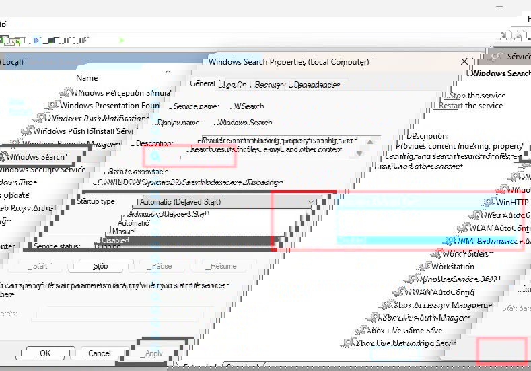Click gear icon beside Xbox Live Game Save
This screenshot has width=531, height=371.
click(x=360, y=330)
